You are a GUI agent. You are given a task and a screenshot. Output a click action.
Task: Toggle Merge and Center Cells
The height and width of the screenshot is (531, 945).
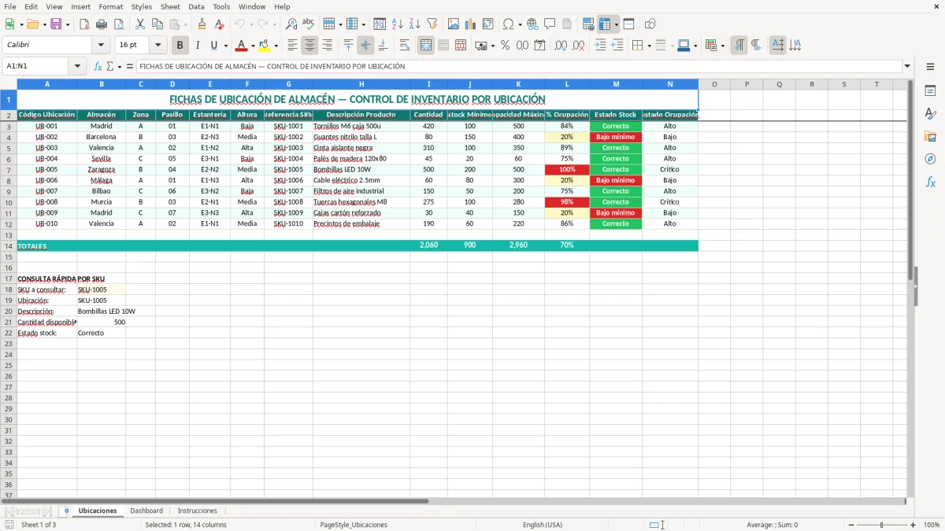[x=426, y=46]
